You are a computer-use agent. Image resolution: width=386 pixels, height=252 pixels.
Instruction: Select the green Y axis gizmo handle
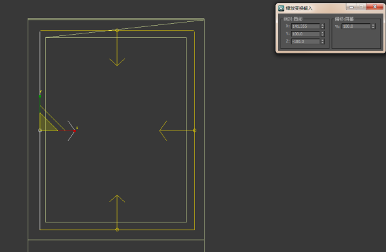pyautogui.click(x=40, y=96)
